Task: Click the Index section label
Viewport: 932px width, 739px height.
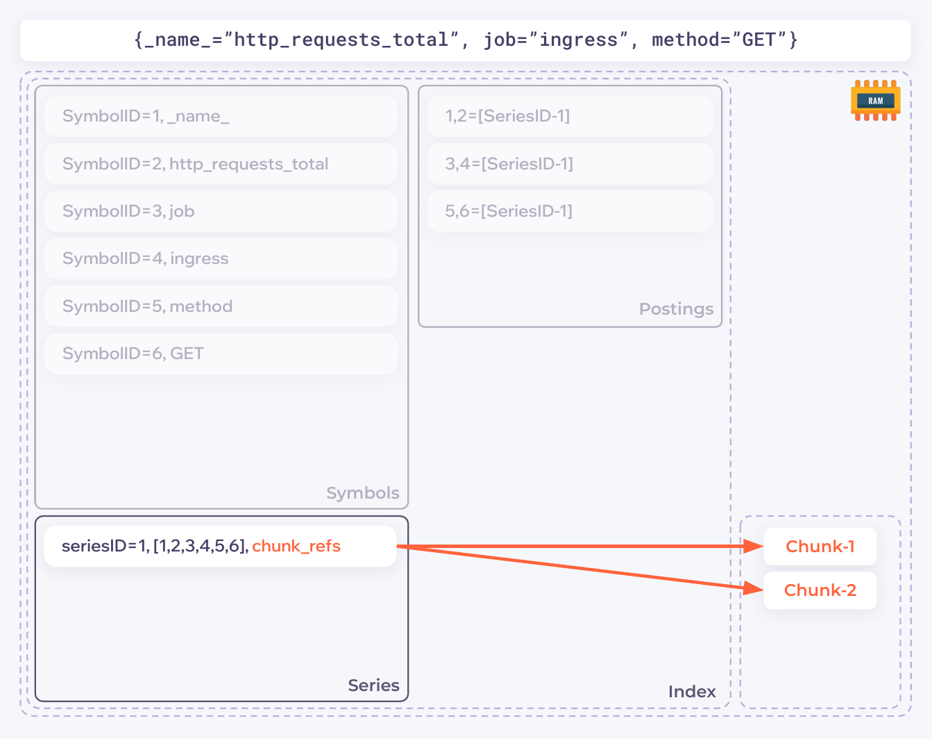Action: click(692, 692)
